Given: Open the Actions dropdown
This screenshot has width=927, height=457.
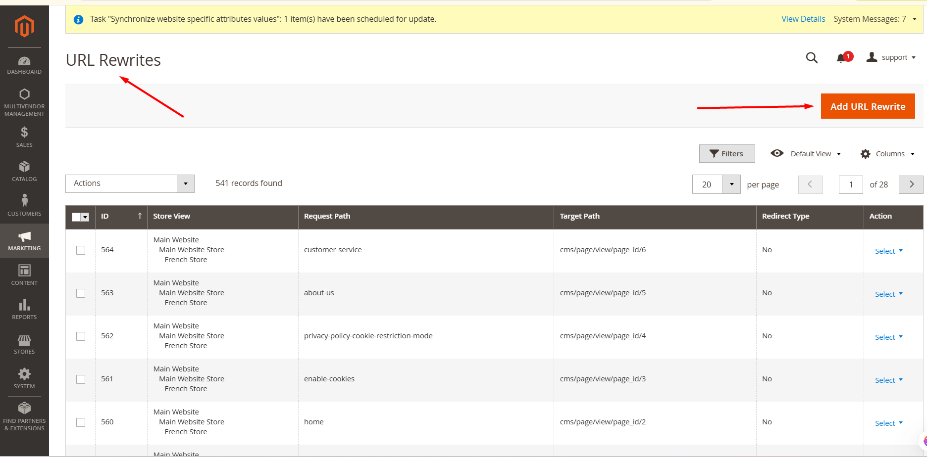Looking at the screenshot, I should point(130,183).
